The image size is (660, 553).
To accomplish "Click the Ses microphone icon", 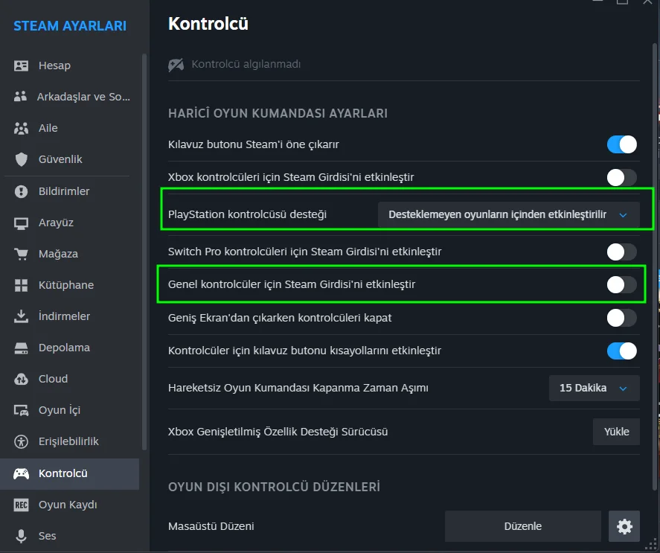I will pos(21,536).
